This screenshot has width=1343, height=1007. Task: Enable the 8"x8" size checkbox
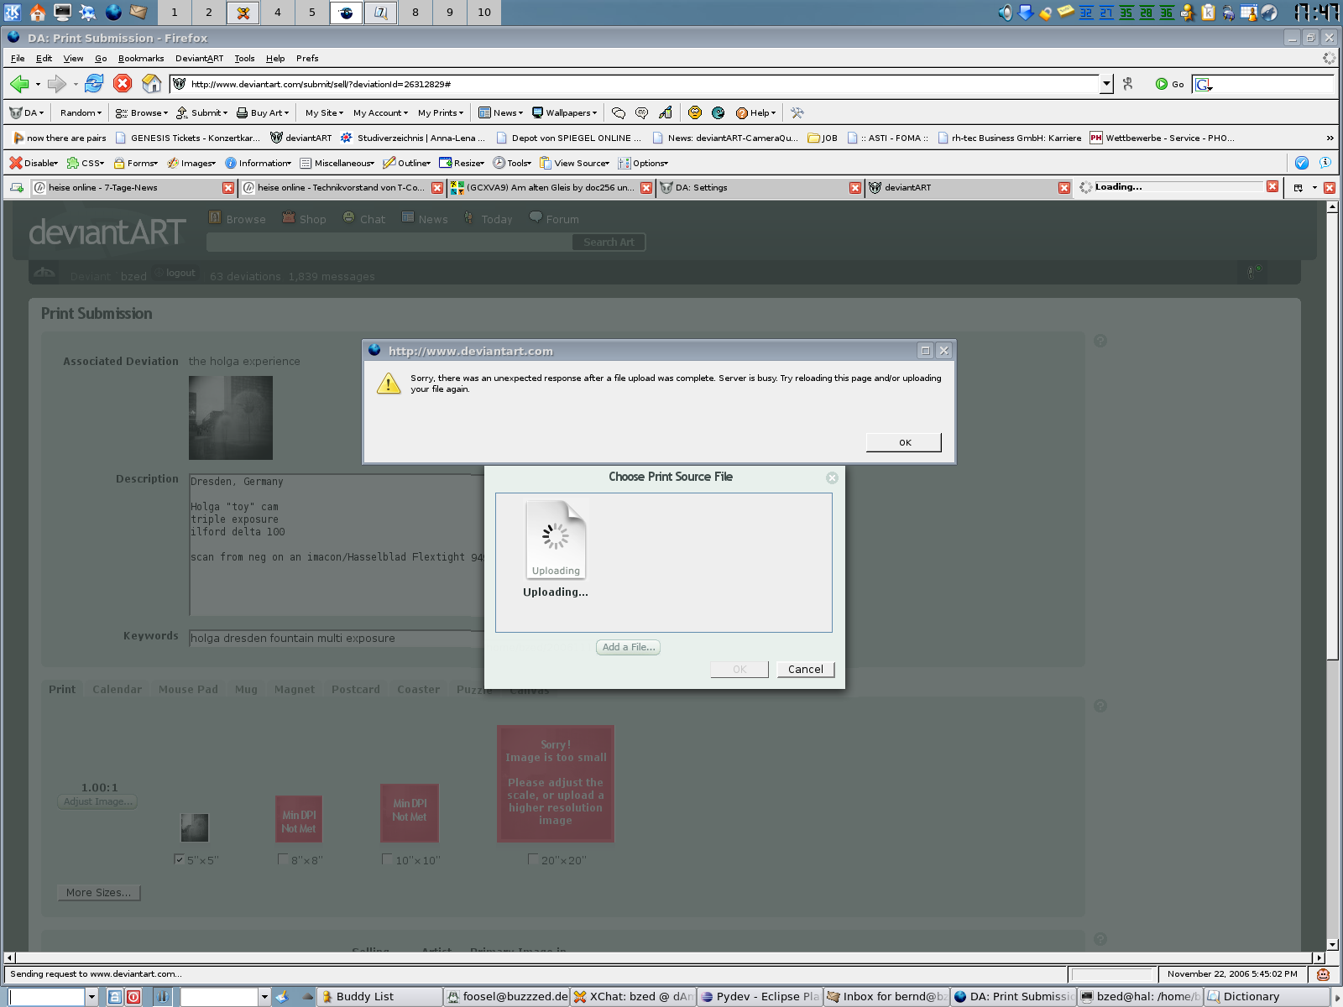[x=283, y=859]
